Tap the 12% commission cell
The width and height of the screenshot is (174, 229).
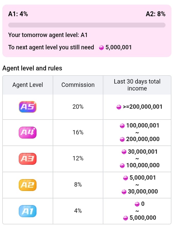(x=78, y=159)
